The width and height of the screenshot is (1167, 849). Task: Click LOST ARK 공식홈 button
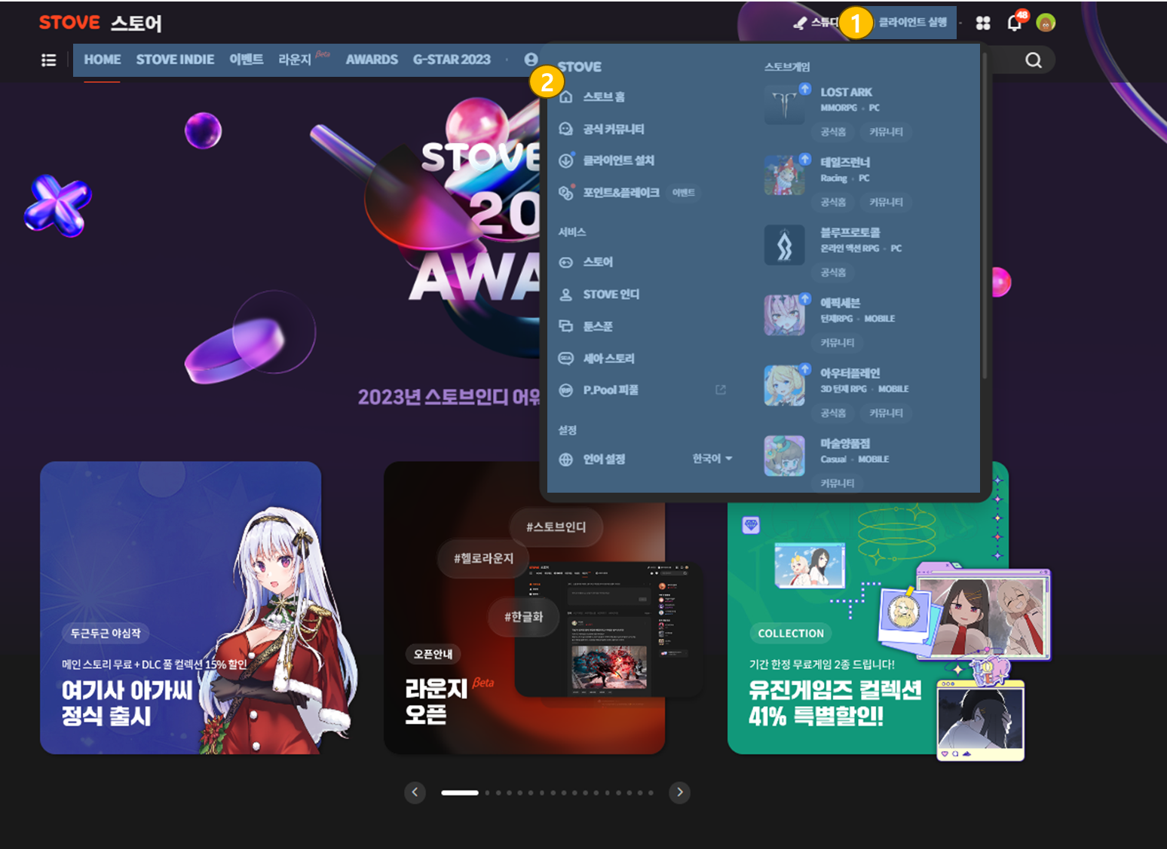click(x=833, y=132)
